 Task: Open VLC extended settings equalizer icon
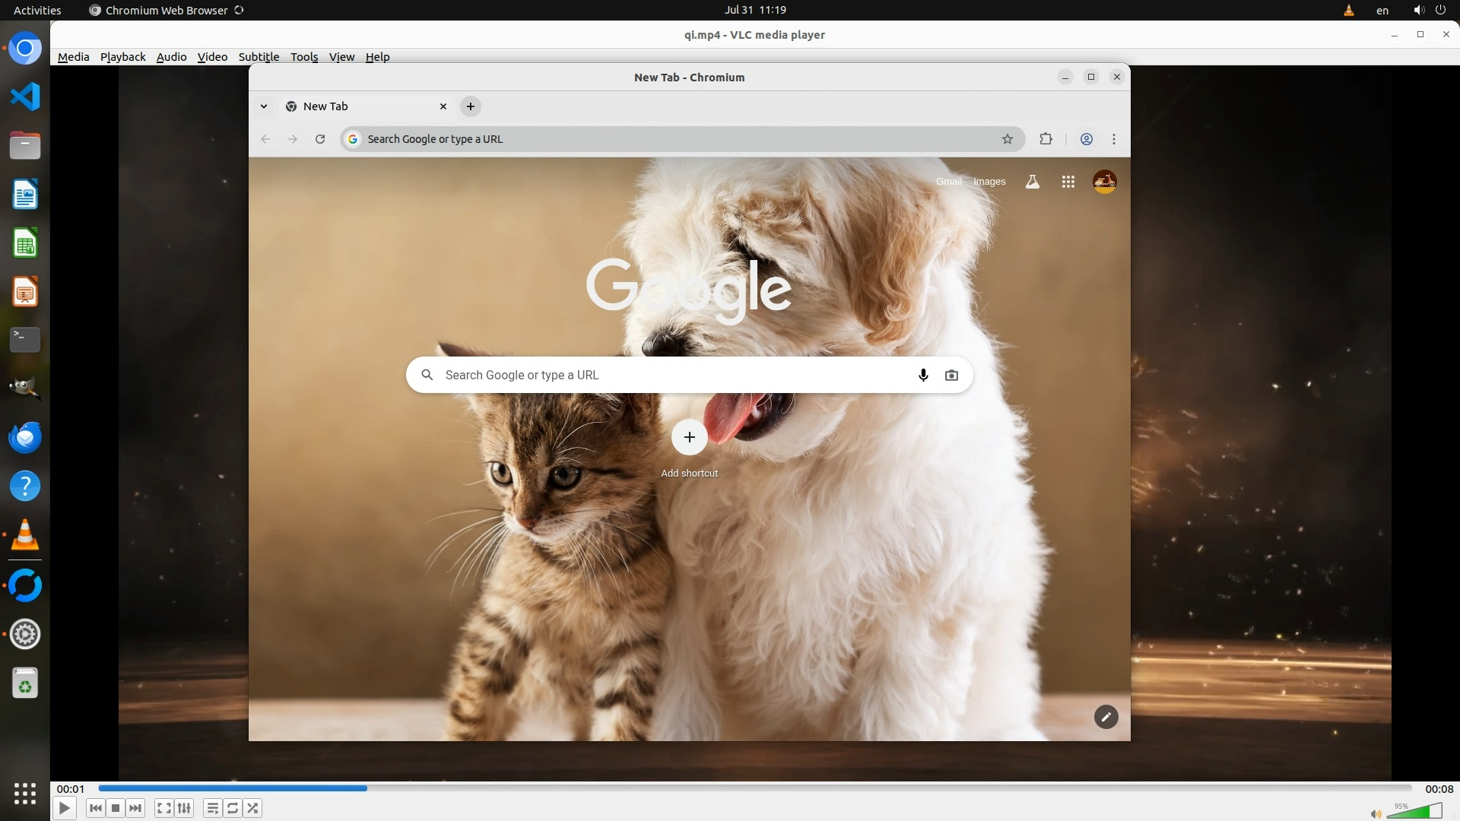coord(184,808)
